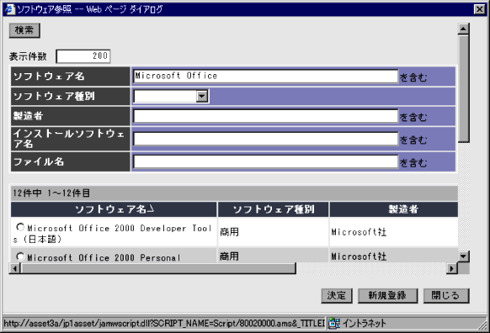This screenshot has height=333, width=490.
Task: Click the 12件中 1～12件目 result count text
Action: 51,193
